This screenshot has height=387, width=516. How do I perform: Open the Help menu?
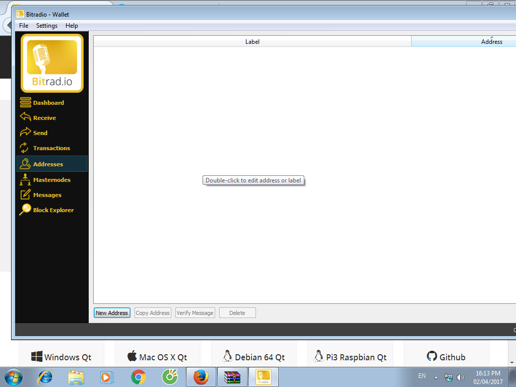(72, 26)
